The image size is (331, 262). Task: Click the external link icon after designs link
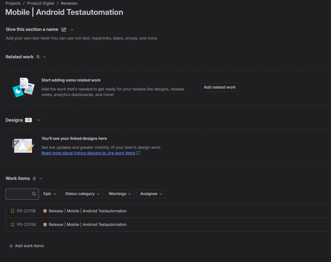[138, 153]
